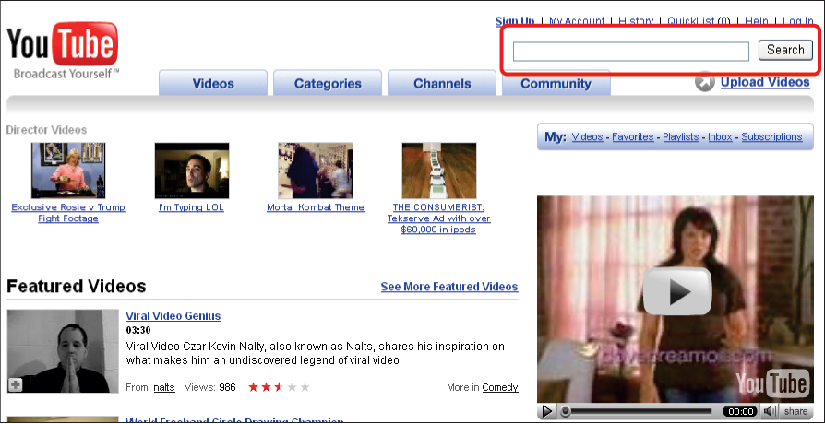Open the Comedy category link

[x=500, y=387]
